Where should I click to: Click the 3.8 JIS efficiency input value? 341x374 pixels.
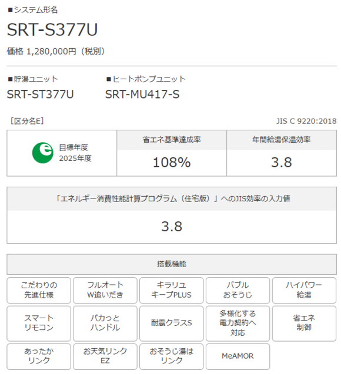tap(172, 227)
